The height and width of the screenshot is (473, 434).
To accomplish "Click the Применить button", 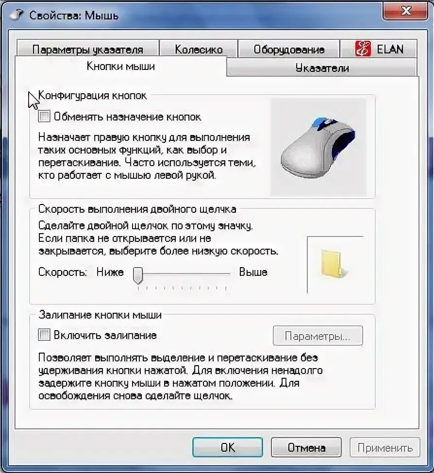I will click(x=385, y=447).
